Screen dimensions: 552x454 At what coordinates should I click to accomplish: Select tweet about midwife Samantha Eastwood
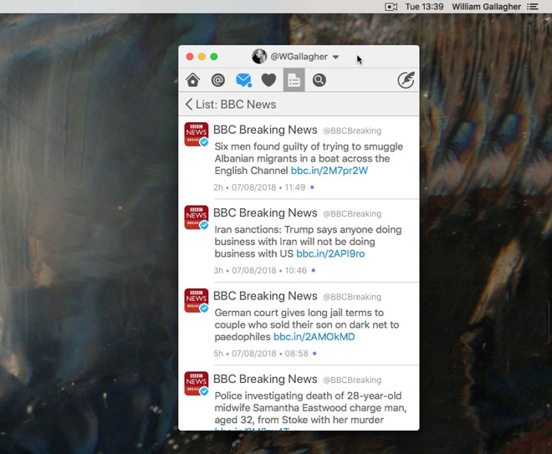coord(310,410)
